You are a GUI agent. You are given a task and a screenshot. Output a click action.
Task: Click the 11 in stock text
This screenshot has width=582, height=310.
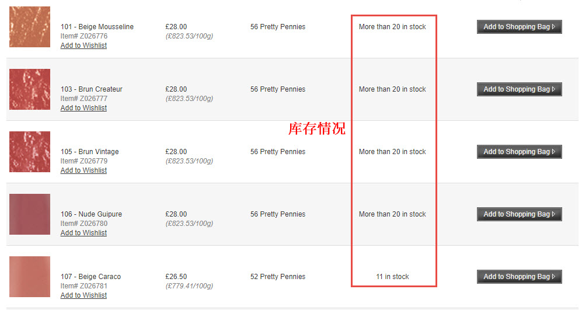392,277
